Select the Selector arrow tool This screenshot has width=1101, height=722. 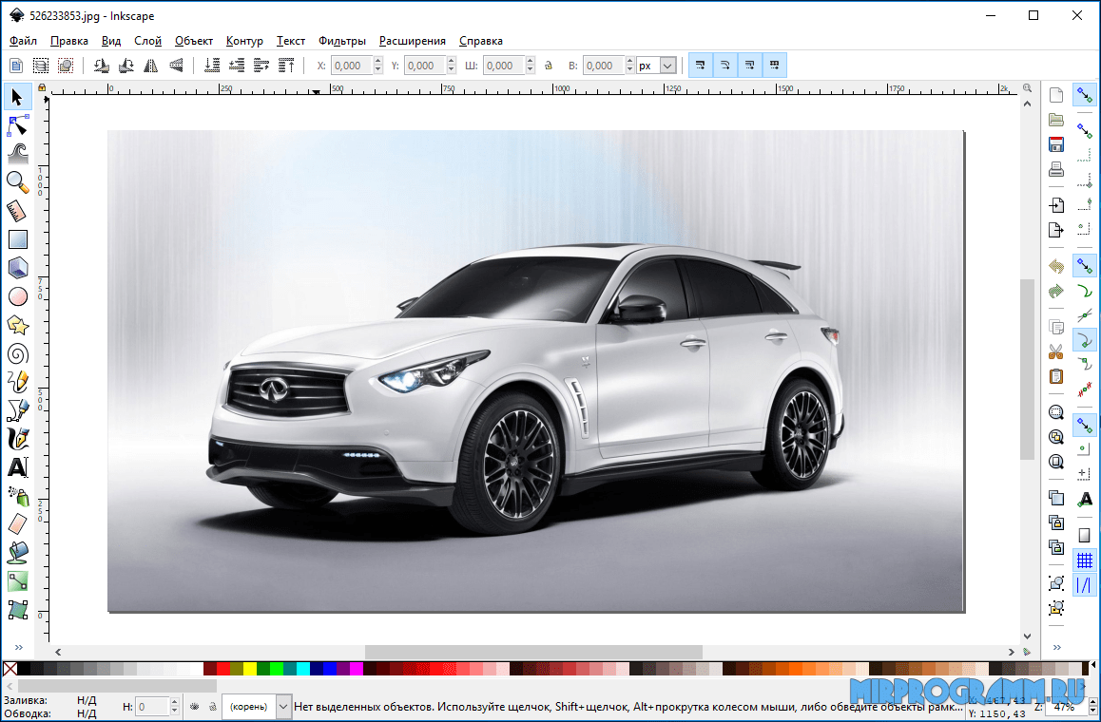tap(17, 98)
